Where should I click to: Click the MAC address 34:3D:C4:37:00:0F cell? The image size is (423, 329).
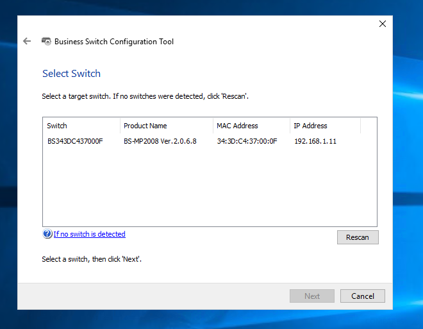click(247, 141)
